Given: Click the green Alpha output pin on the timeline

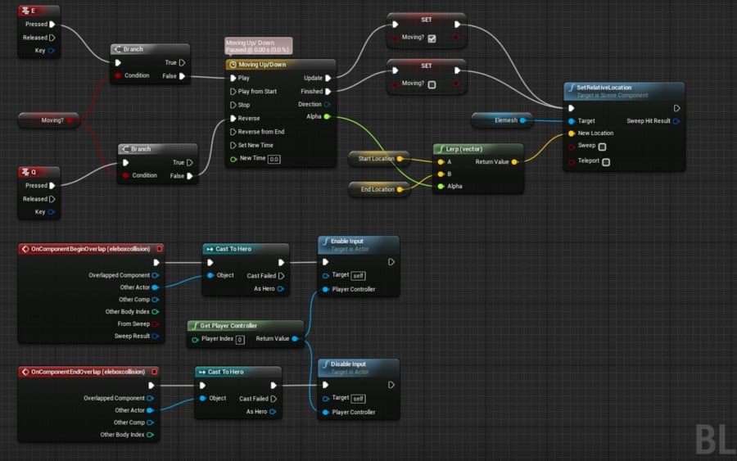Looking at the screenshot, I should pyautogui.click(x=327, y=116).
